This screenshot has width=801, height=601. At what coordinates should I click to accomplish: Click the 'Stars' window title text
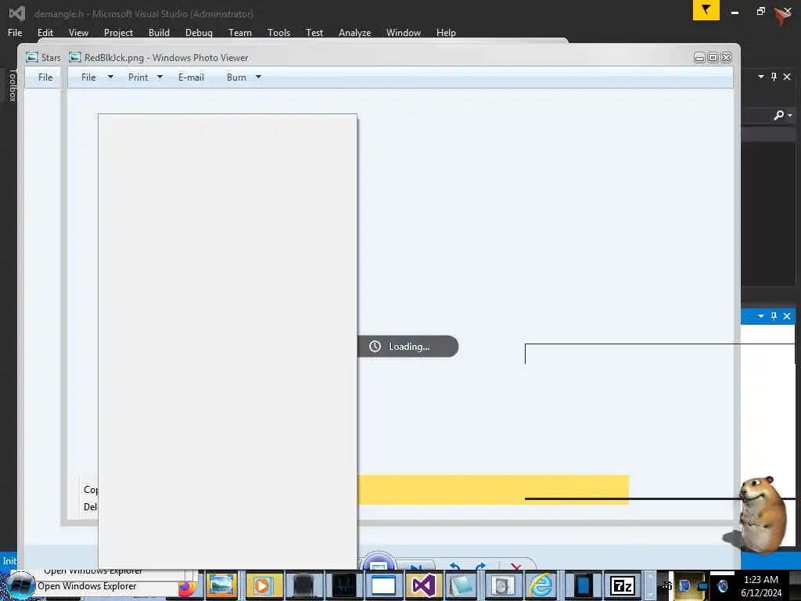tap(51, 58)
